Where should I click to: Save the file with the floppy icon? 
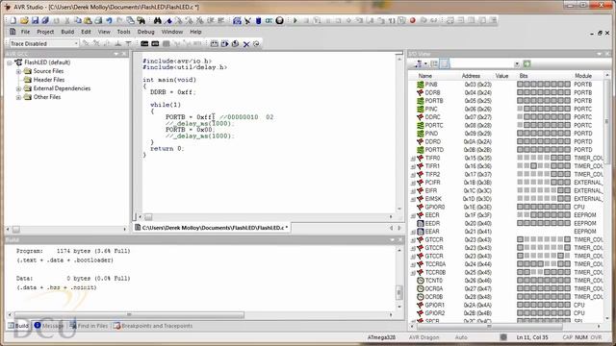35,20
